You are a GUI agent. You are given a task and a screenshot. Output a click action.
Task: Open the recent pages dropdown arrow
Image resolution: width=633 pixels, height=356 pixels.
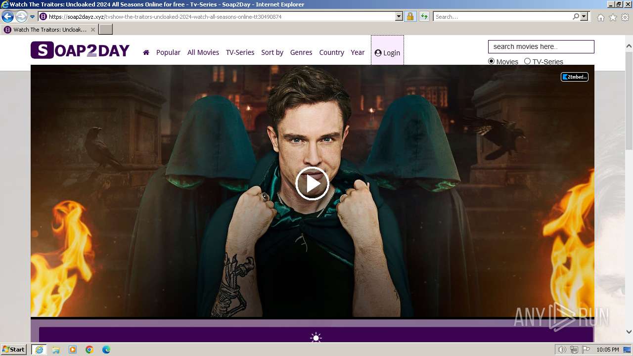[32, 17]
